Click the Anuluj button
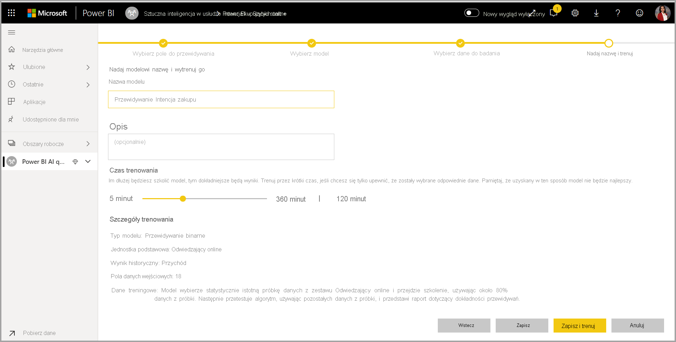 [637, 326]
